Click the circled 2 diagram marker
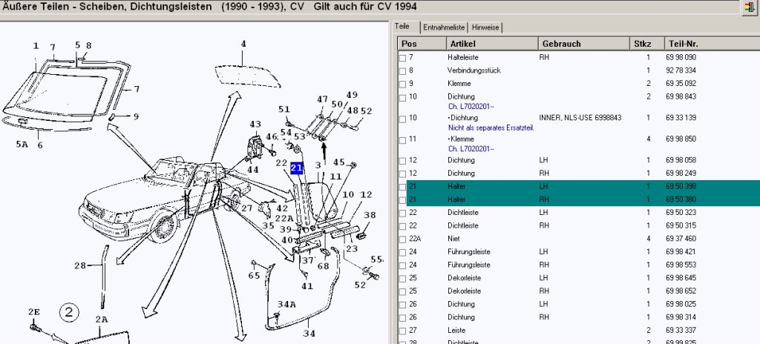 point(69,313)
